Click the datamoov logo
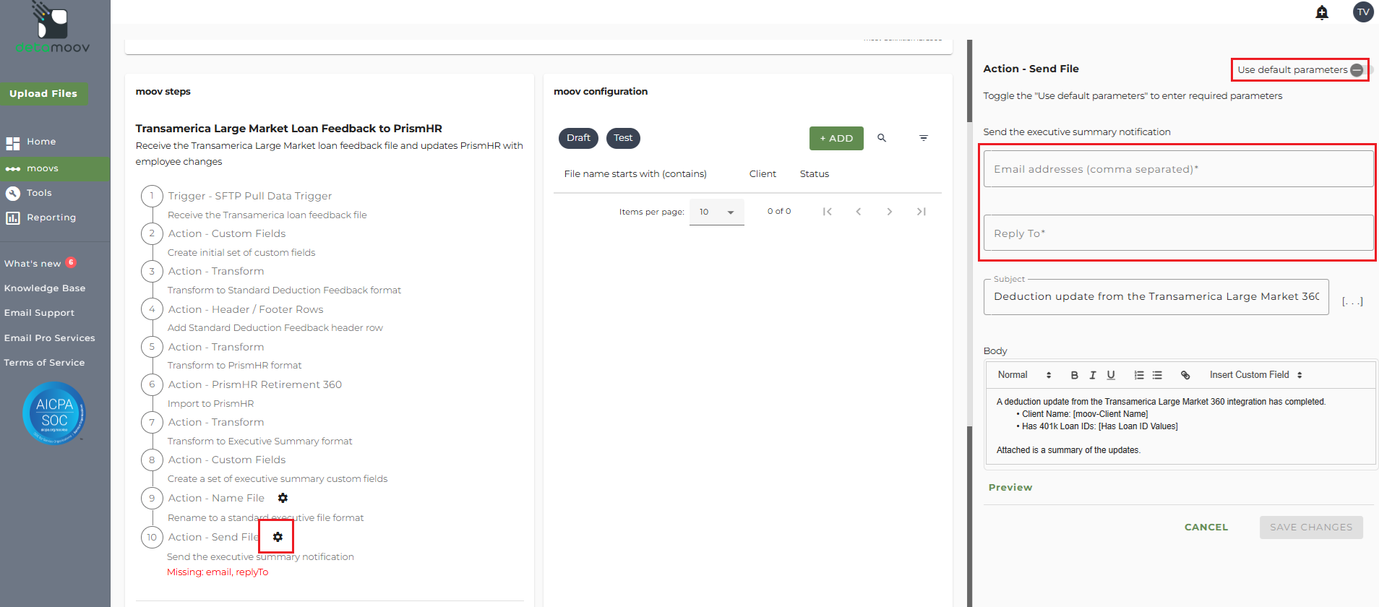This screenshot has width=1379, height=607. 53,28
